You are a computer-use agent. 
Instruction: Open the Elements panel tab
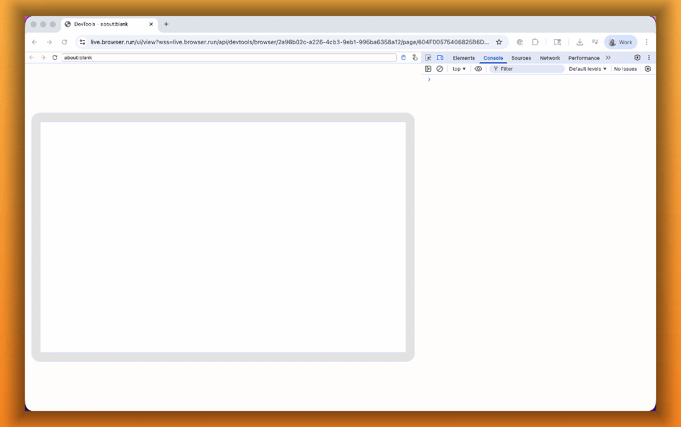[x=463, y=58]
